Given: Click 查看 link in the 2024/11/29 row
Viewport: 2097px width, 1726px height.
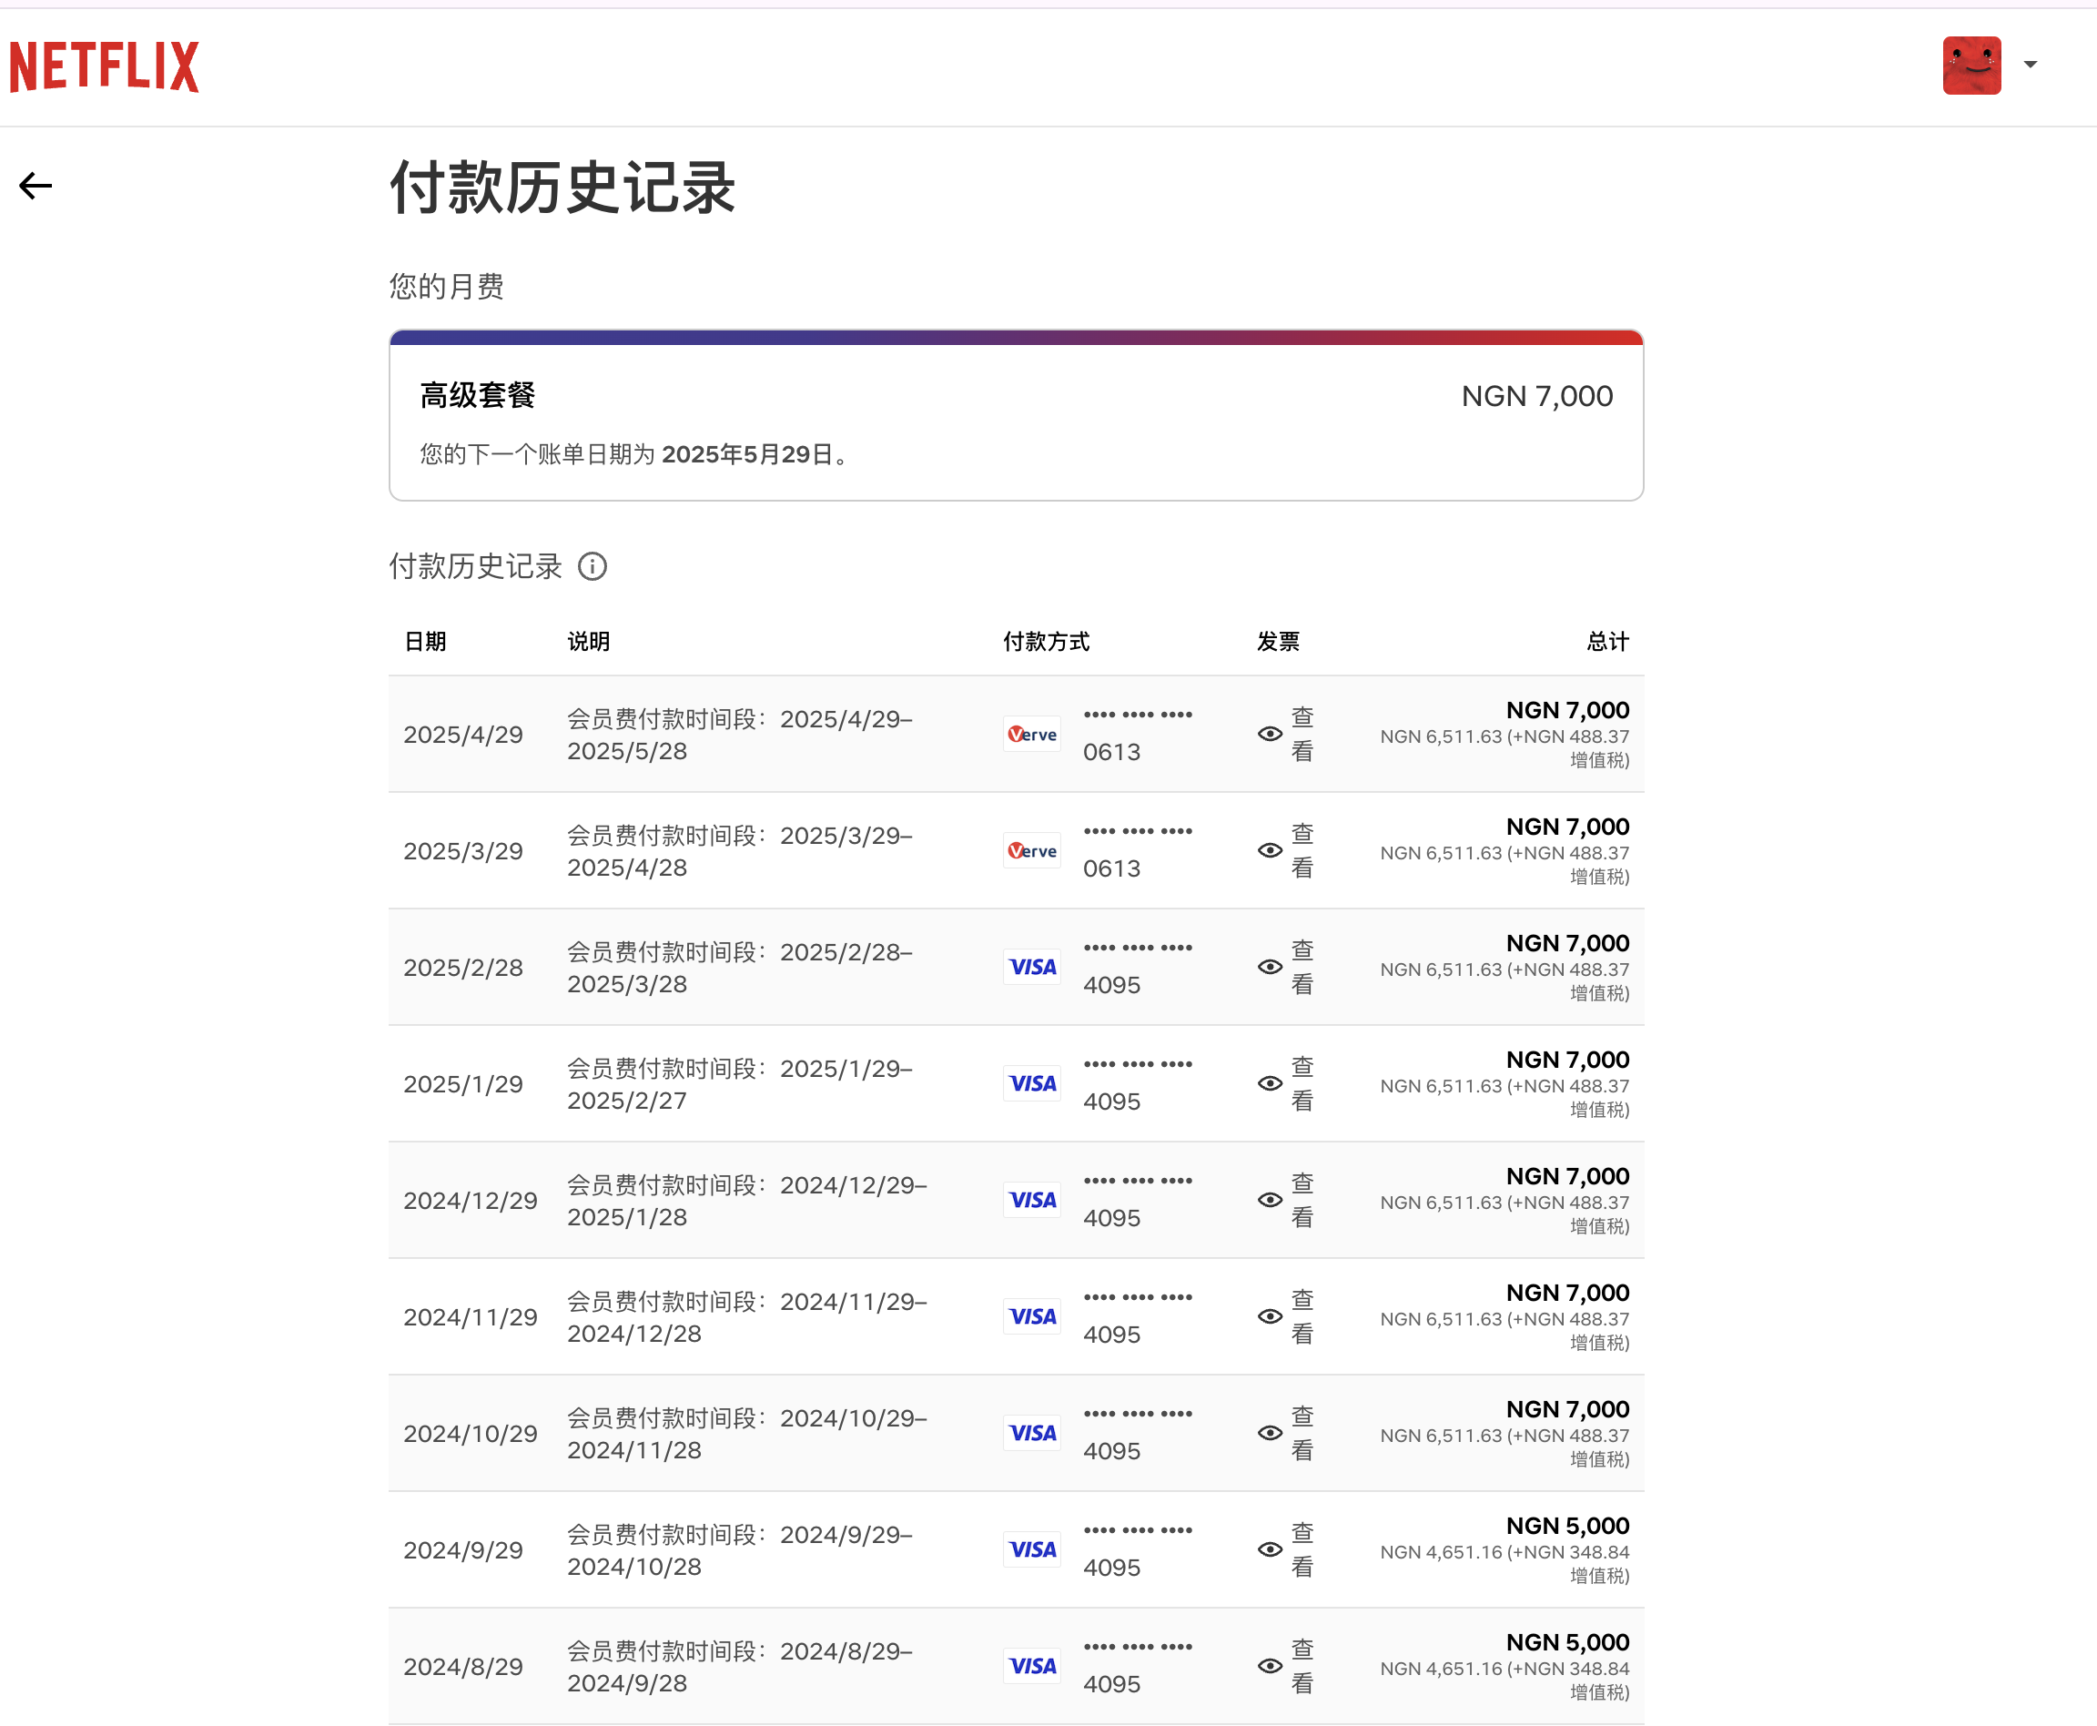Looking at the screenshot, I should [x=1302, y=1316].
